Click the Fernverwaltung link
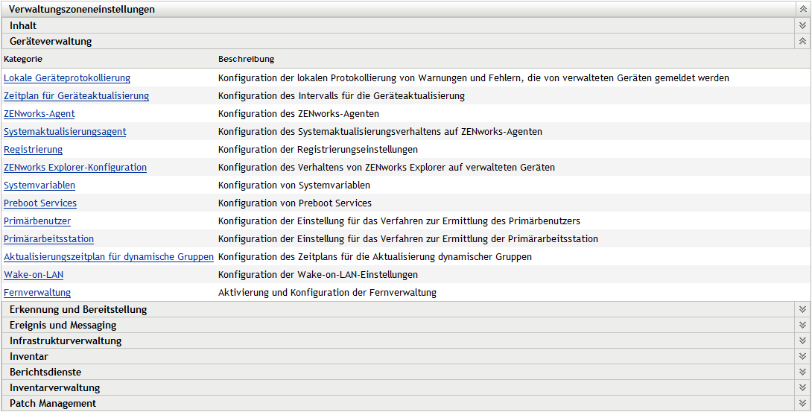The width and height of the screenshot is (812, 412). pos(37,293)
